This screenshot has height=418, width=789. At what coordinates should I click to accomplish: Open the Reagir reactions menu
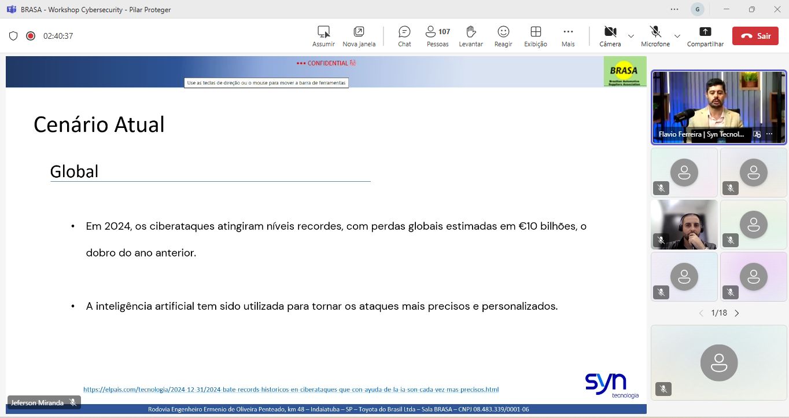click(503, 32)
